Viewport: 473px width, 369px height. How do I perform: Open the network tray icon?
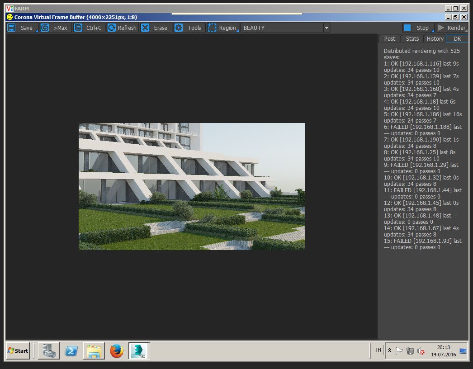tap(410, 350)
